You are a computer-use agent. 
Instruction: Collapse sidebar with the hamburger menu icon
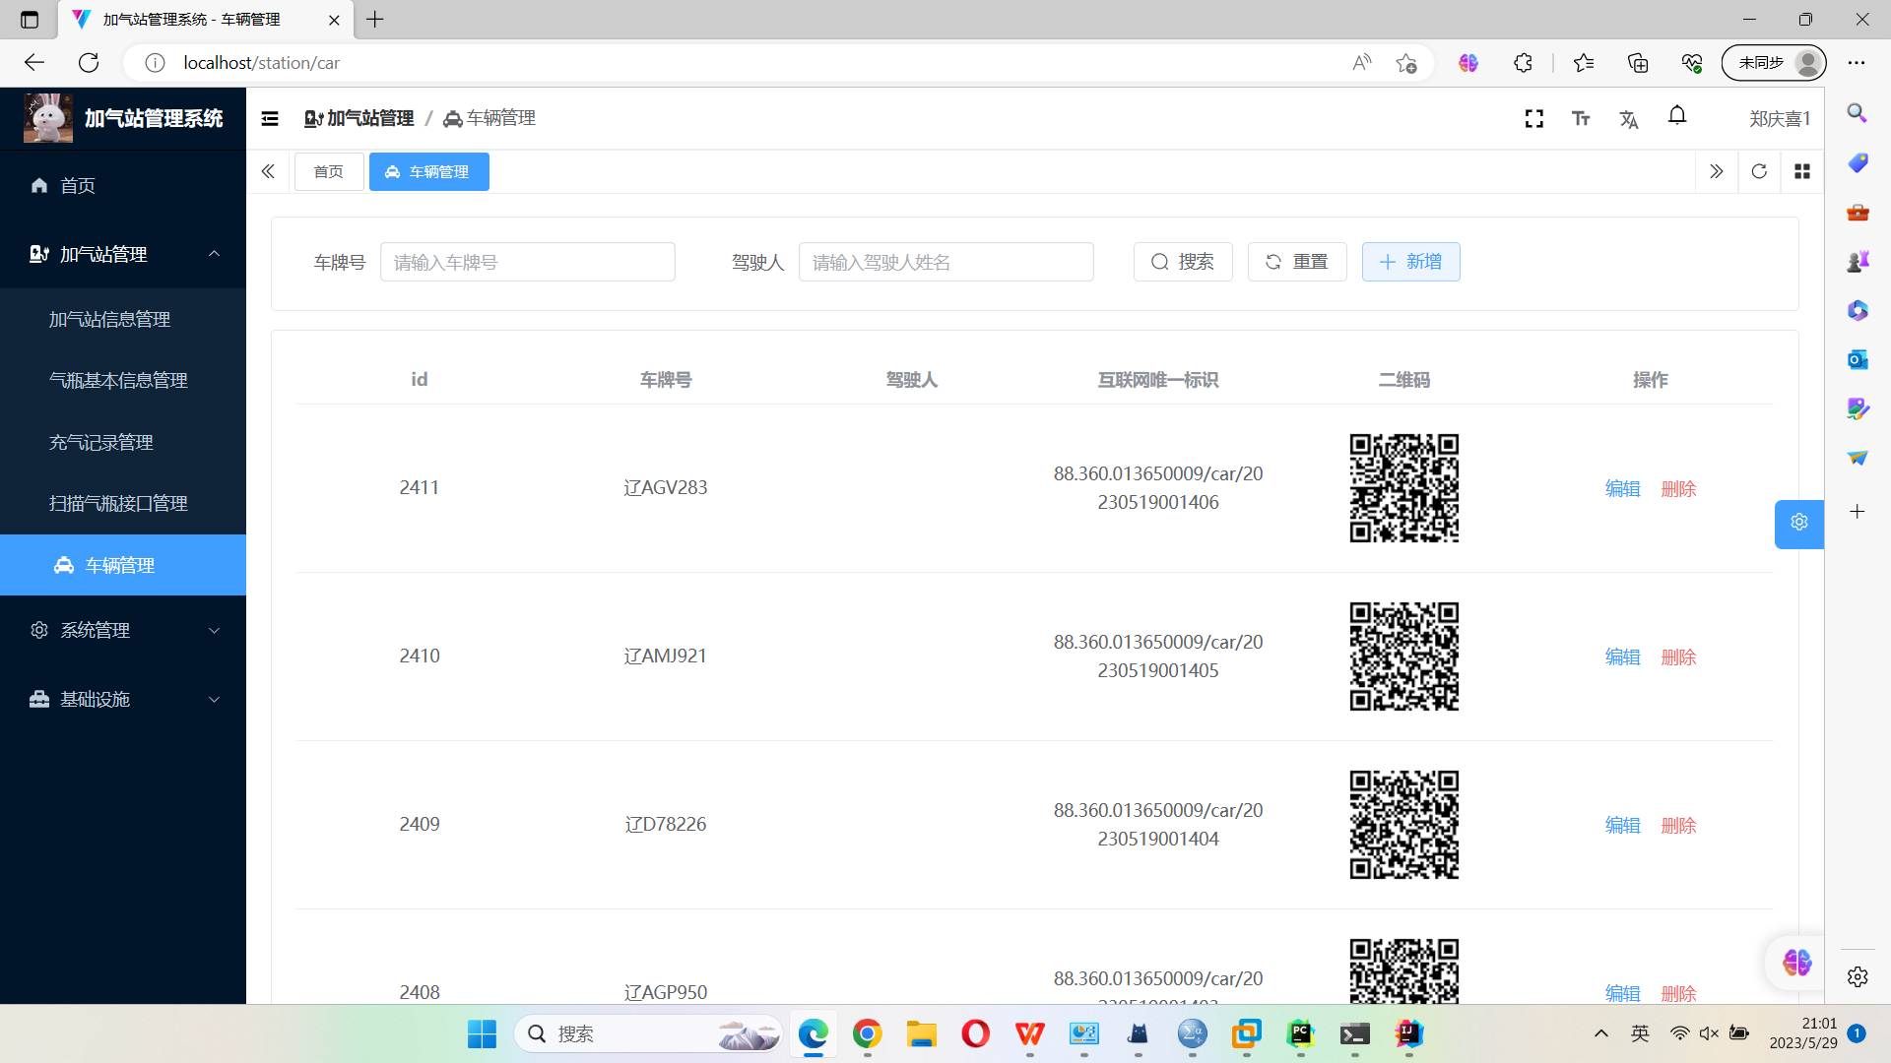tap(270, 119)
